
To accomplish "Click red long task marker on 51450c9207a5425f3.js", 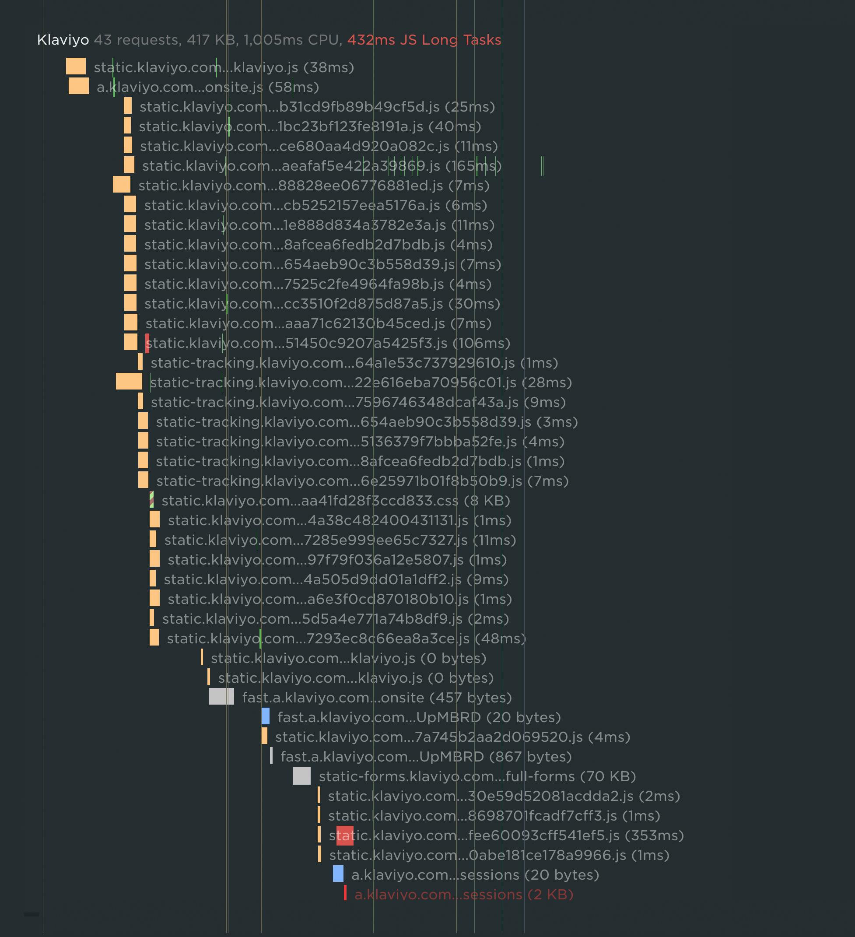I will pos(147,343).
